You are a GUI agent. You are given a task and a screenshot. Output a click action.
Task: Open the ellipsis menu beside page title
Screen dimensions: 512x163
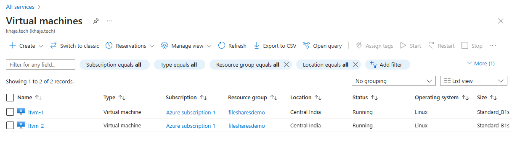point(109,21)
